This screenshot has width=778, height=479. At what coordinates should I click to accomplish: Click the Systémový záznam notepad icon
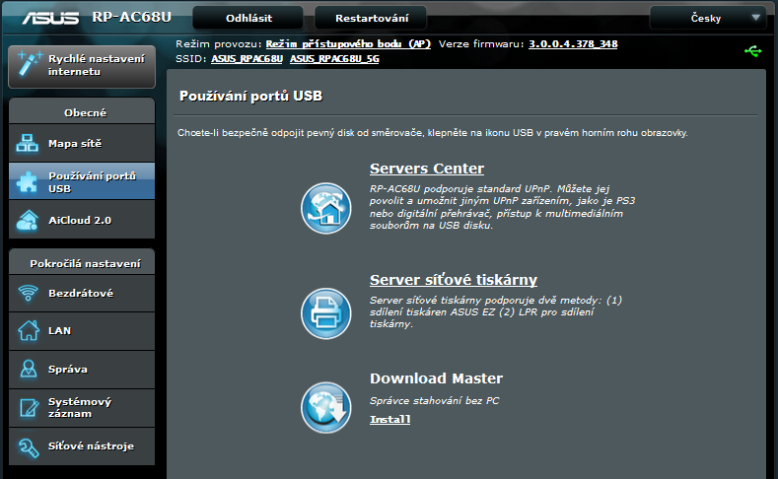coord(29,408)
